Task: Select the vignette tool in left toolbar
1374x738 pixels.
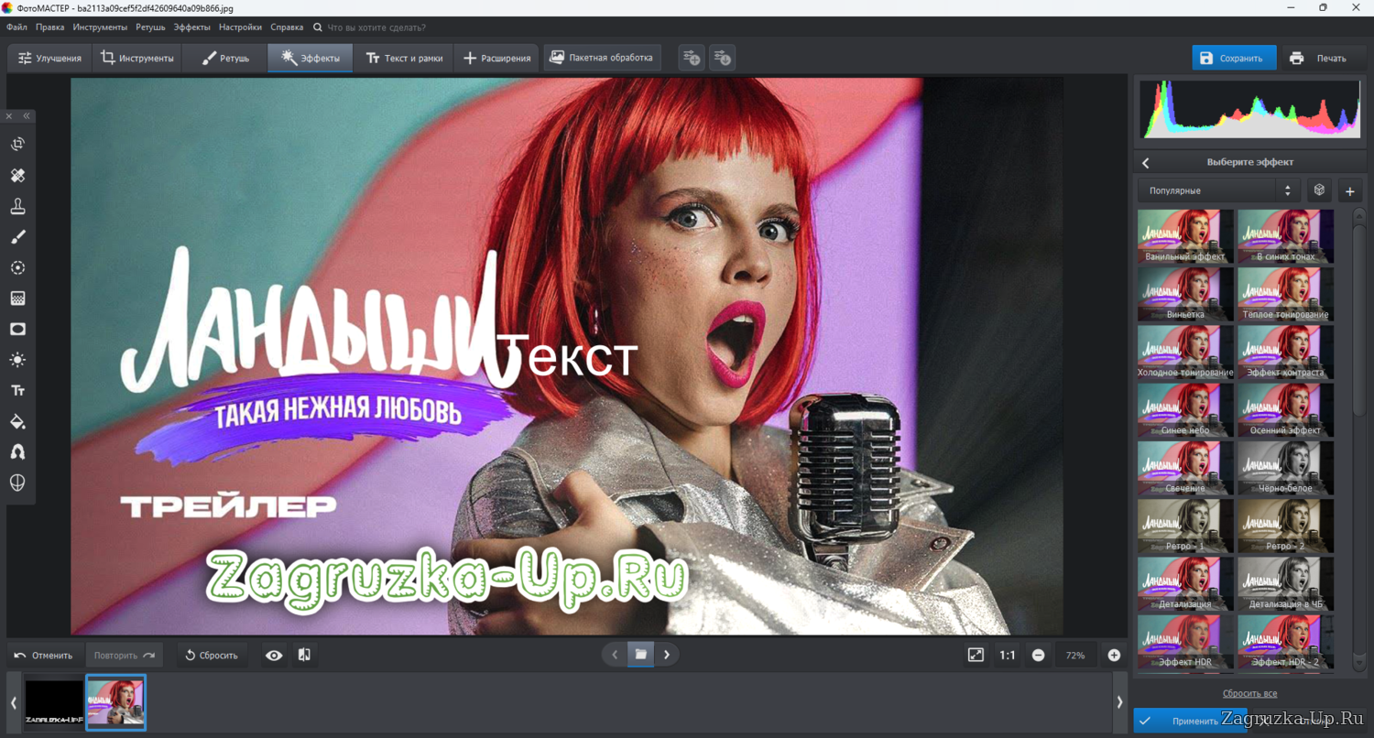Action: (x=17, y=329)
